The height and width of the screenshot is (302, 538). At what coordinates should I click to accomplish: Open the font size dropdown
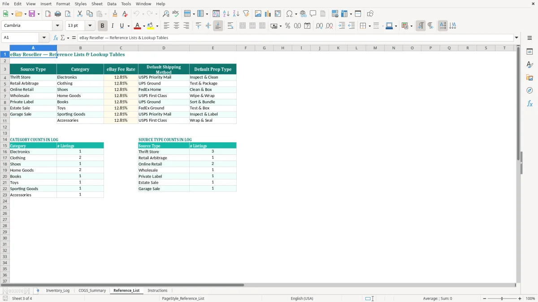(90, 26)
